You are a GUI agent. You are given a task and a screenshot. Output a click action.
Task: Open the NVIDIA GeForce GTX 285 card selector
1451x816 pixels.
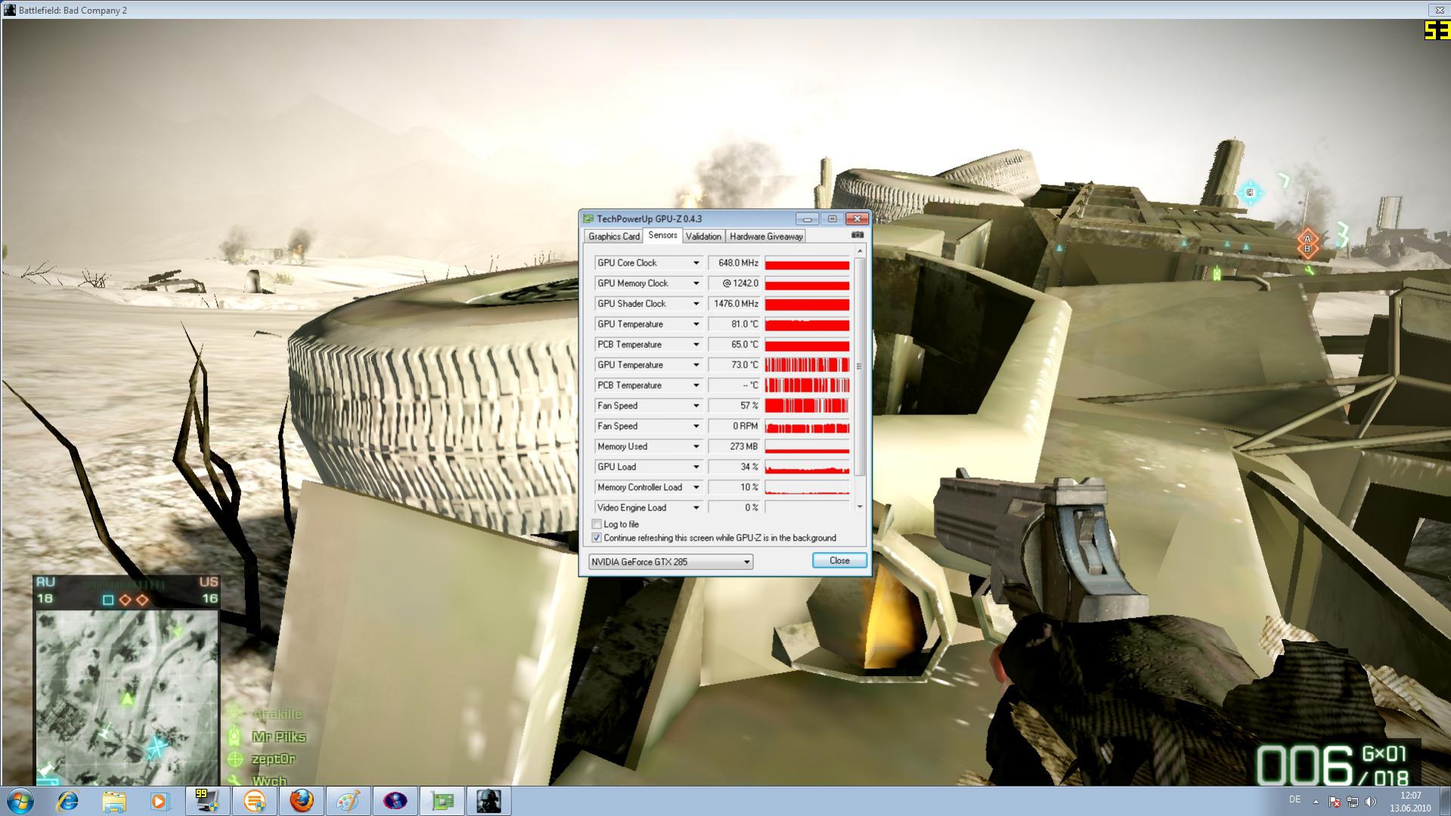671,562
